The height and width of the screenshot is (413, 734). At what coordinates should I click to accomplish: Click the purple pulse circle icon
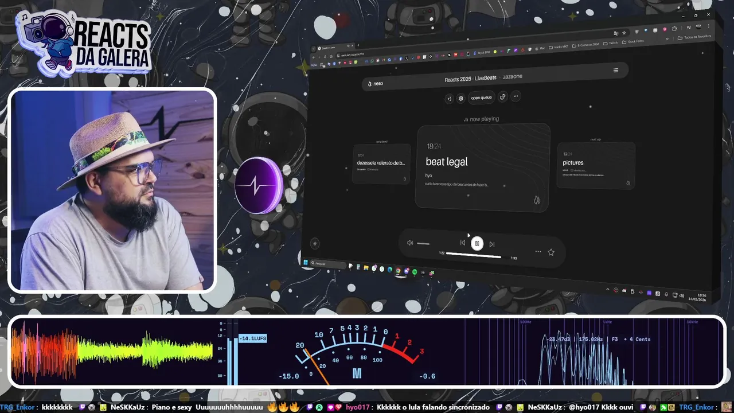pos(259,185)
